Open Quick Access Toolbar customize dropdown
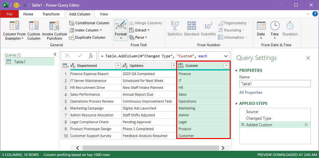This screenshot has width=319, height=158. point(25,6)
